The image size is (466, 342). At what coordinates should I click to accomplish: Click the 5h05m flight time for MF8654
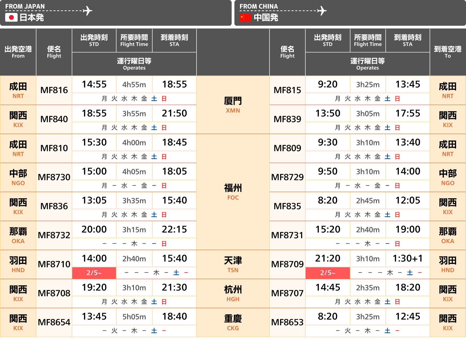[134, 317]
